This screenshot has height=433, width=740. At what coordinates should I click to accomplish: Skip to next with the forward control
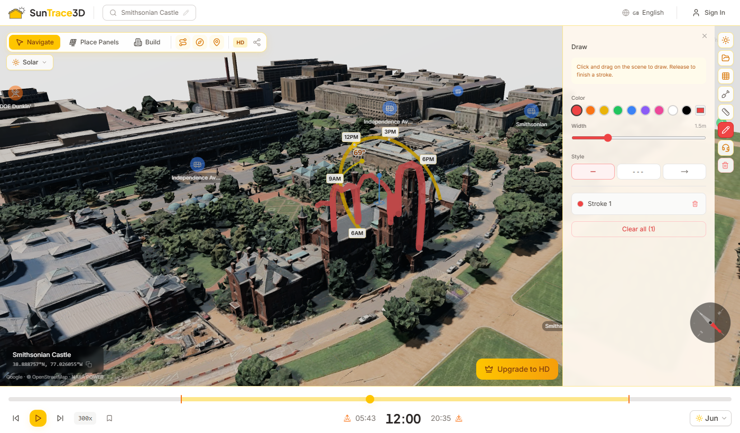tap(60, 418)
